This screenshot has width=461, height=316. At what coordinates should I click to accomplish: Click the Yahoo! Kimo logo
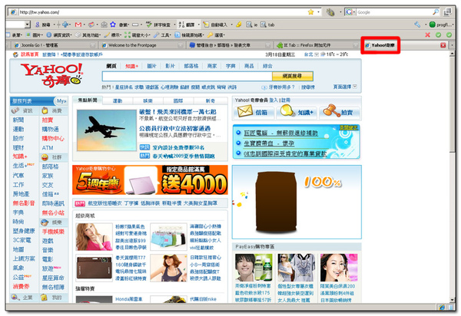51,75
